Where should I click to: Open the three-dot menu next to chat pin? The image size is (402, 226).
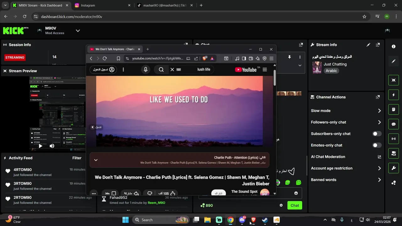click(x=300, y=57)
